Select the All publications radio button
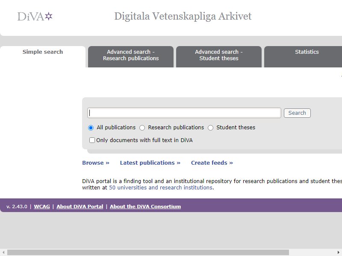The width and height of the screenshot is (342, 256). pos(91,128)
